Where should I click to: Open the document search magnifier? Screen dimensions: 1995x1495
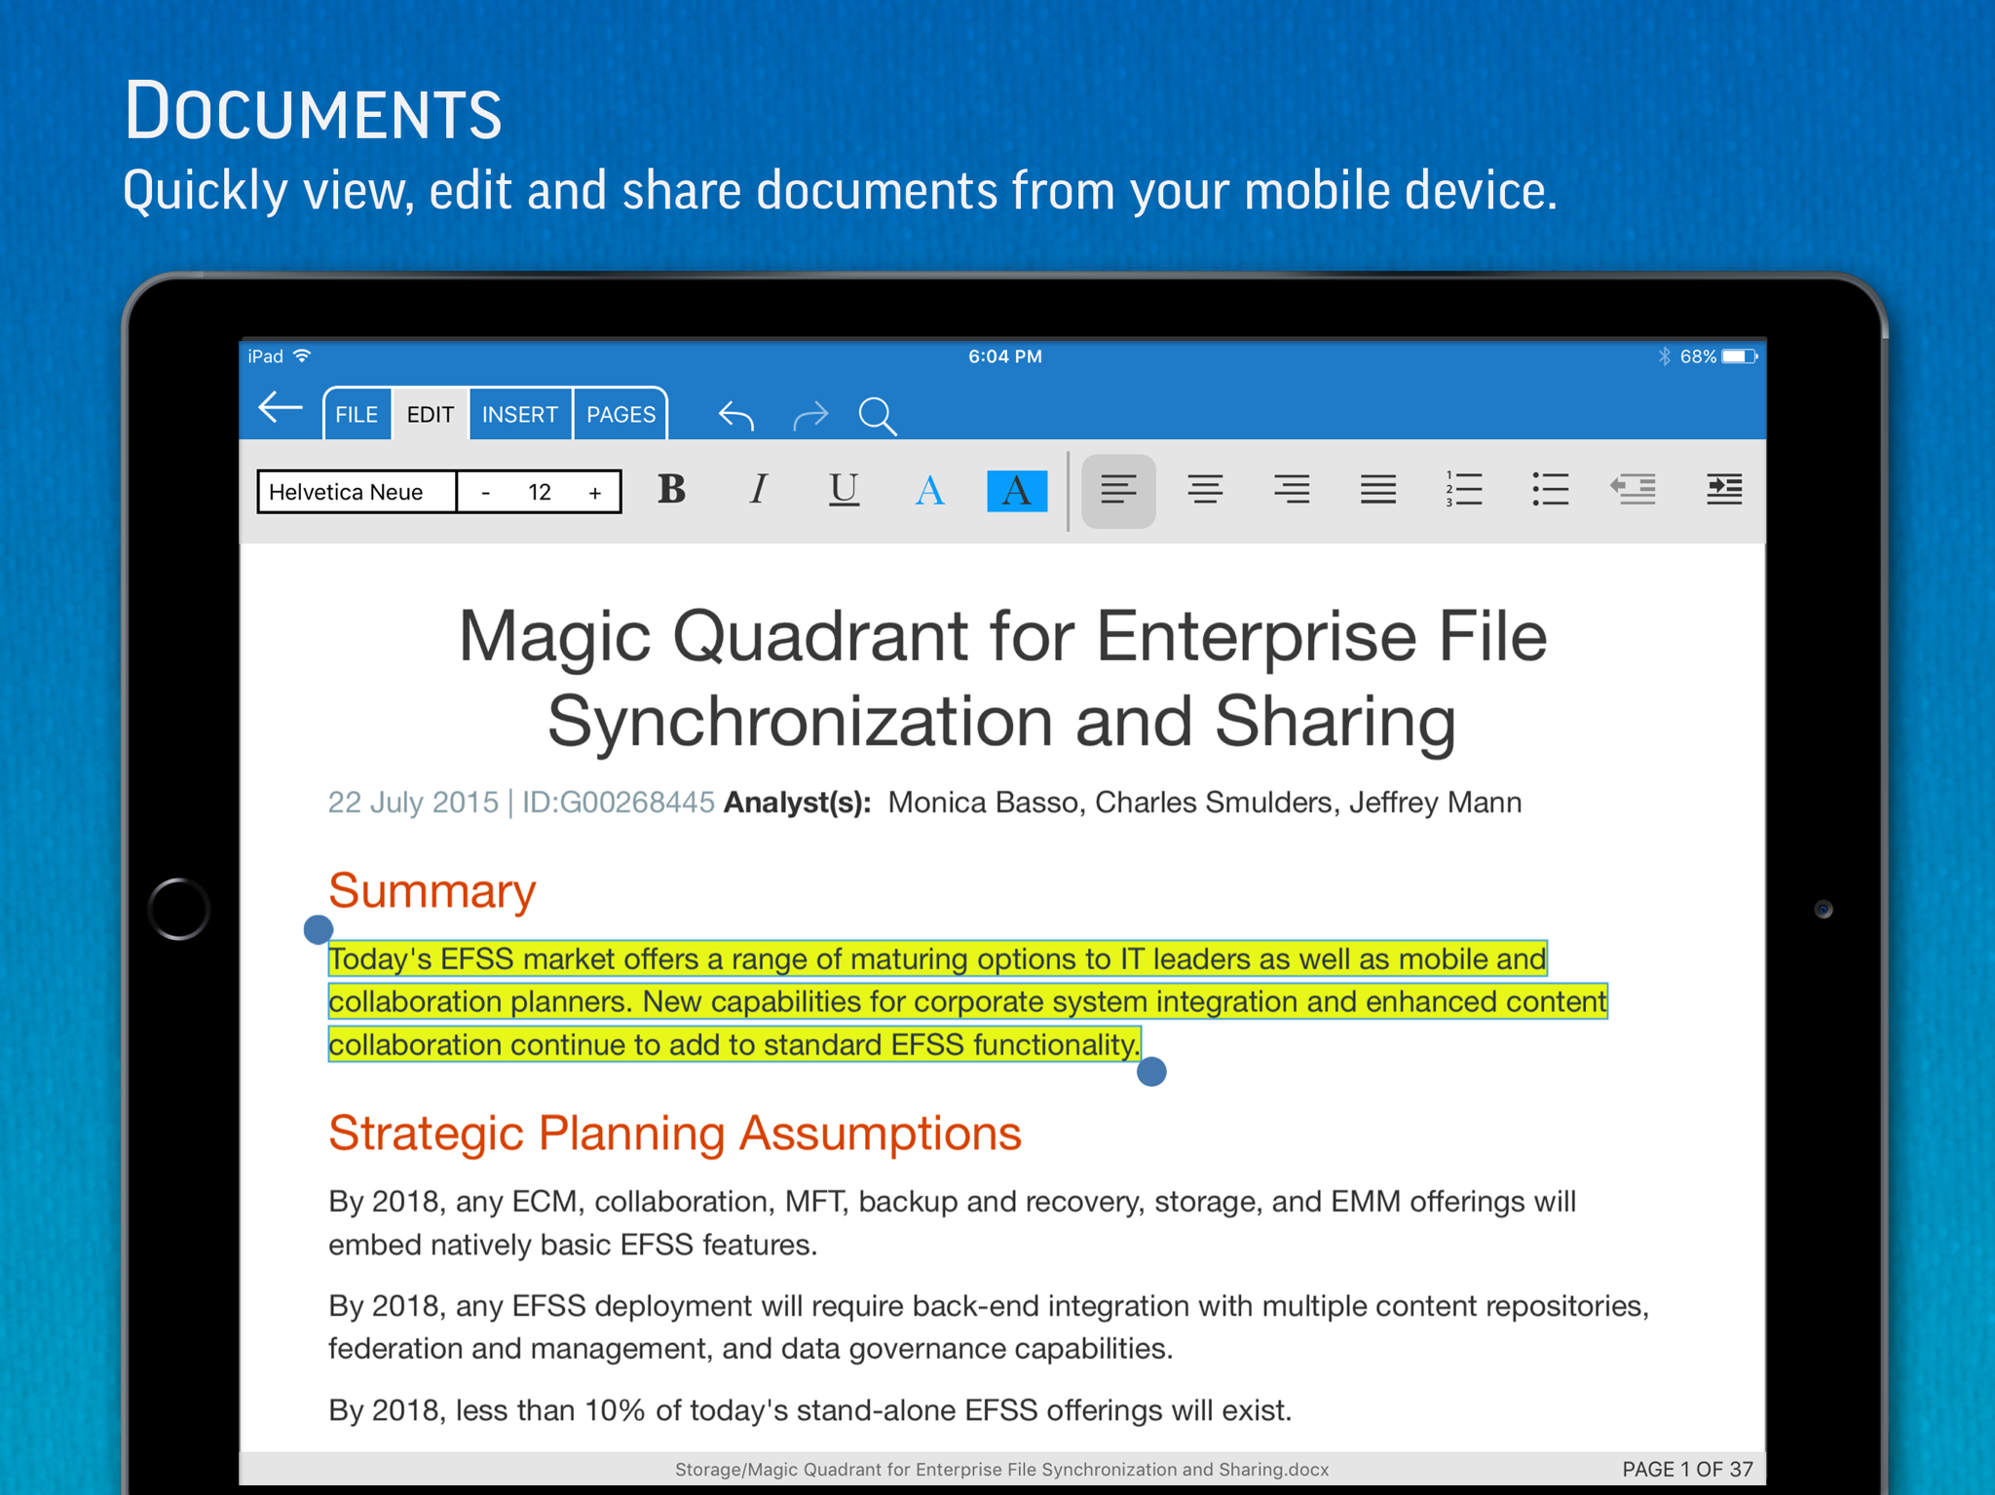point(878,416)
